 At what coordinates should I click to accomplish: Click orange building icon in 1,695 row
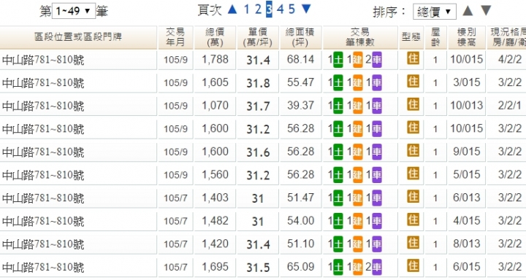(357, 268)
